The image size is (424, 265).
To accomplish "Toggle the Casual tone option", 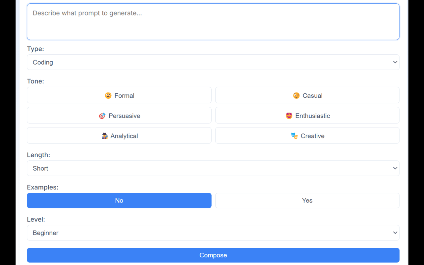I will coord(307,95).
